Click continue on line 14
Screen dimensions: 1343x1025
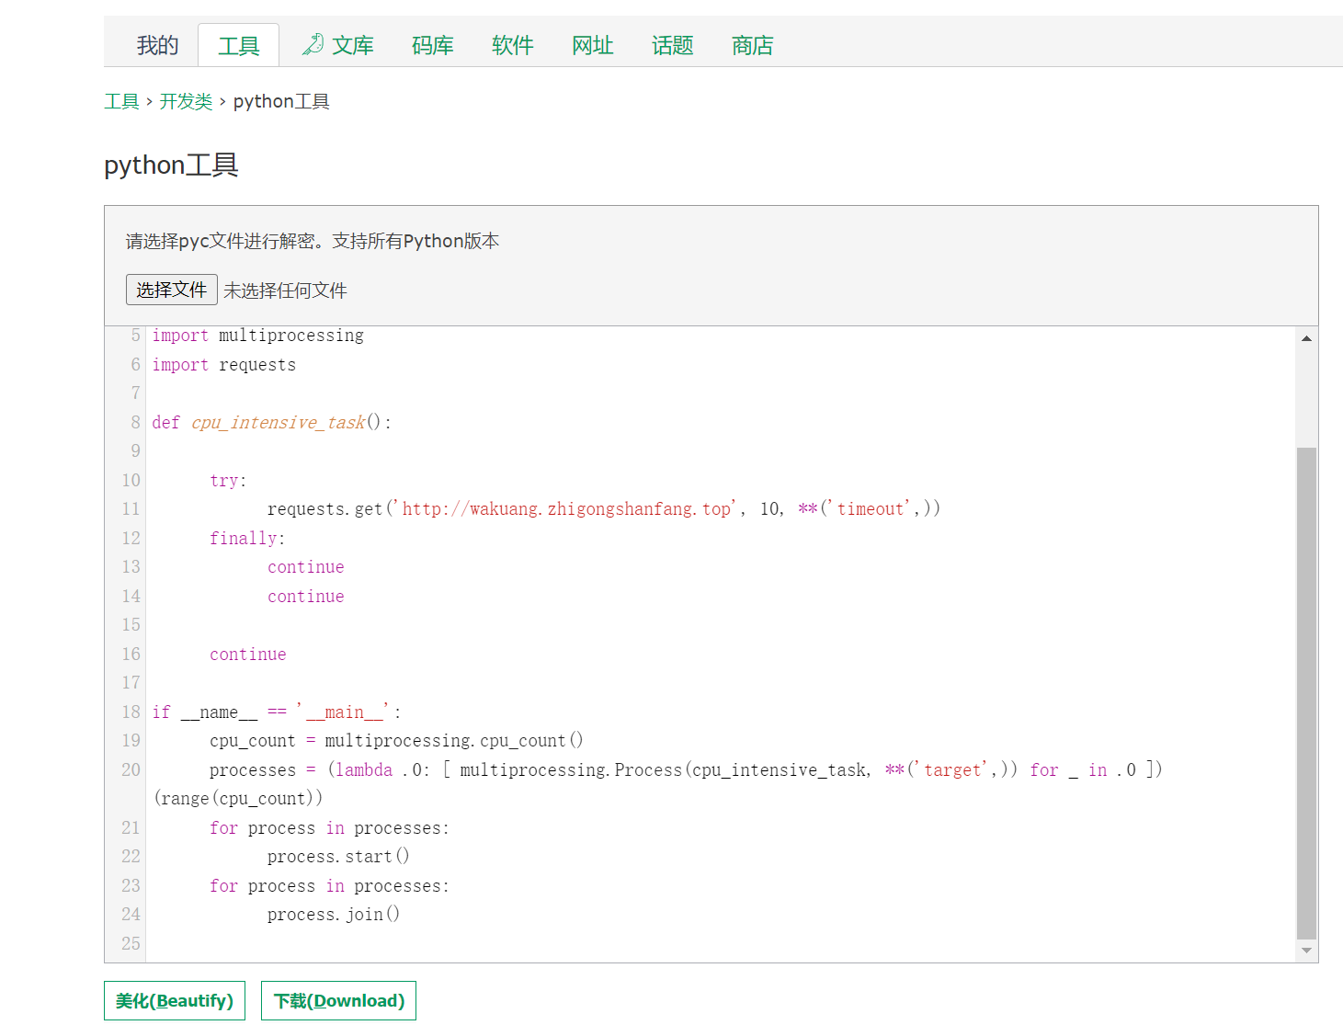(306, 597)
